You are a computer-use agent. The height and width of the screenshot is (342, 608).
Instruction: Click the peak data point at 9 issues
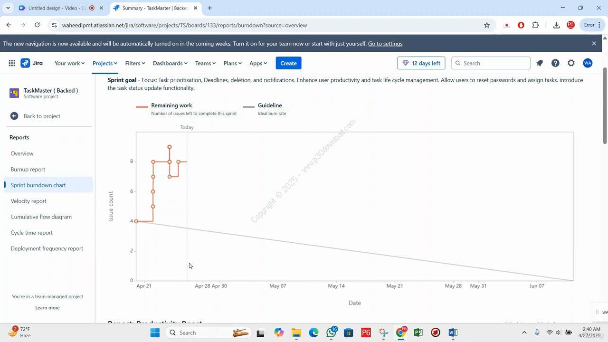click(170, 147)
